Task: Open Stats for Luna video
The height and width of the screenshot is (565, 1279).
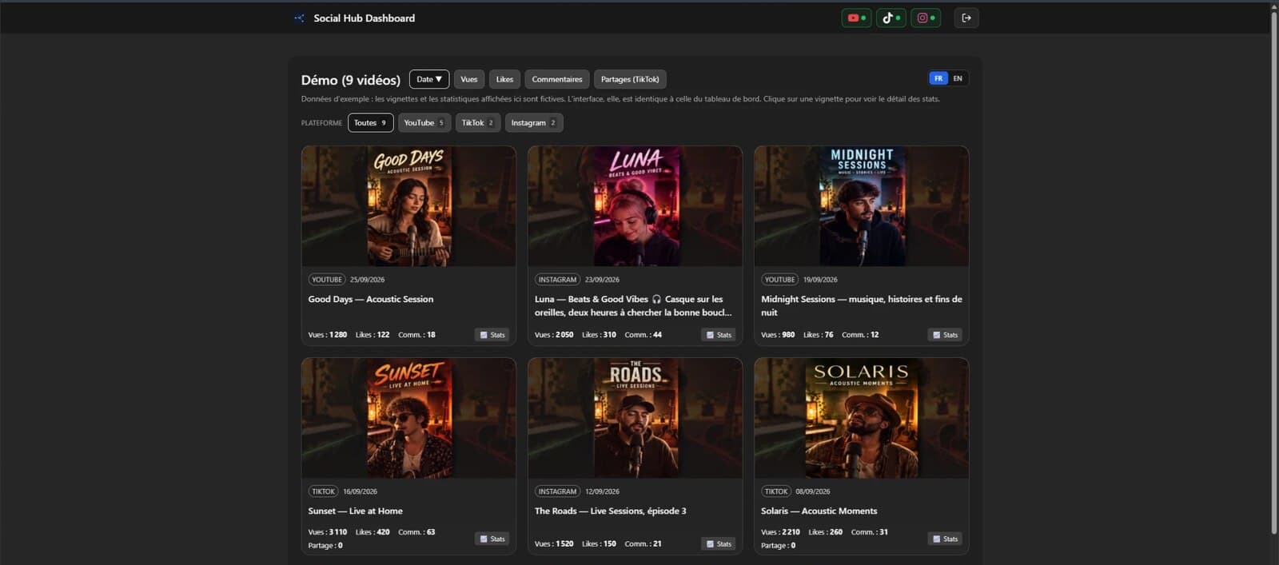Action: click(719, 335)
